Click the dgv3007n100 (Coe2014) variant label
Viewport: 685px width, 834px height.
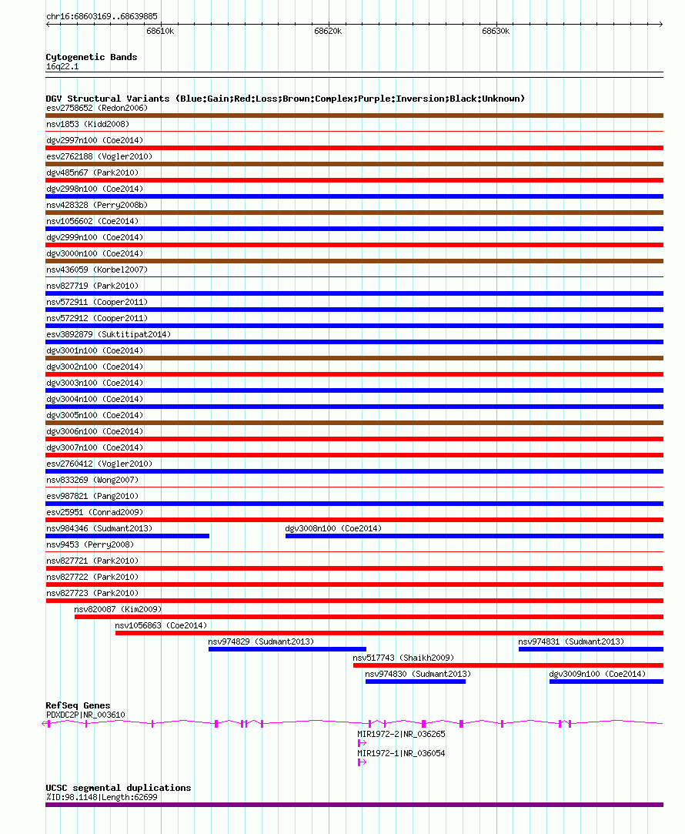coord(95,447)
